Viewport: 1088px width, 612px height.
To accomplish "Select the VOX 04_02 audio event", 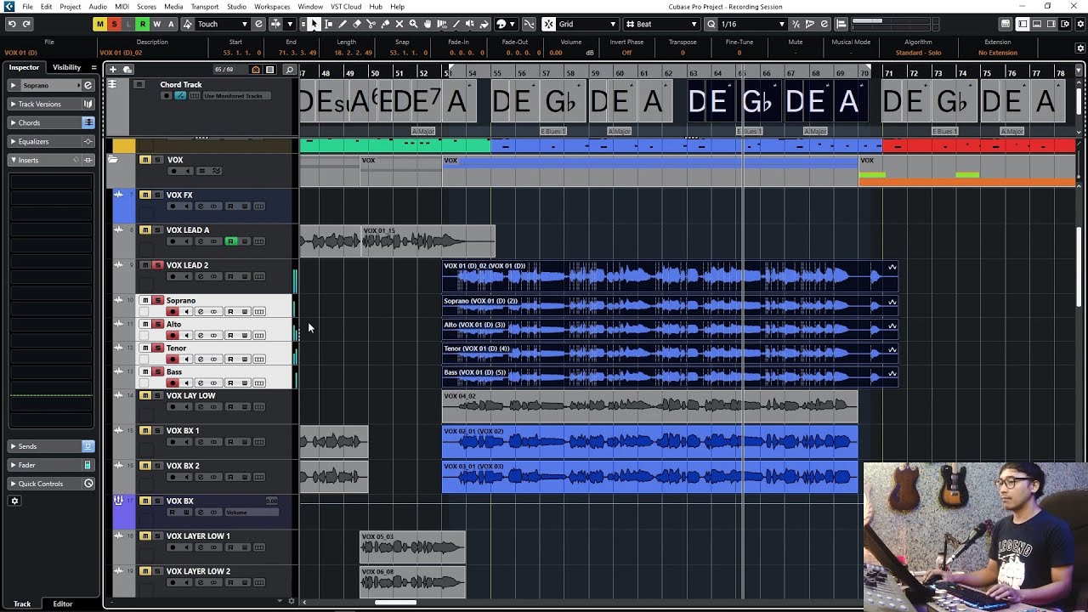I will 650,407.
